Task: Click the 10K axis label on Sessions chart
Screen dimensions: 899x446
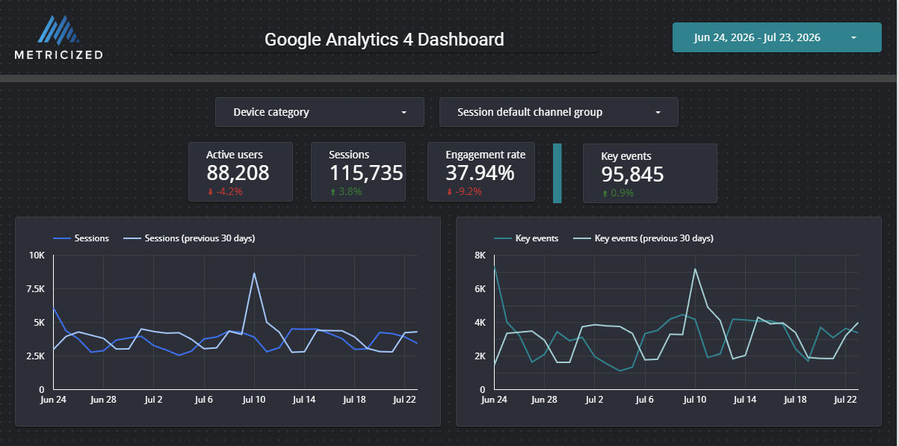Action: pos(37,255)
